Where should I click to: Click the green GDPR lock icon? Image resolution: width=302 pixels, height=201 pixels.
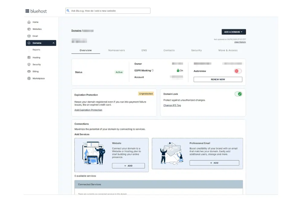tap(178, 70)
